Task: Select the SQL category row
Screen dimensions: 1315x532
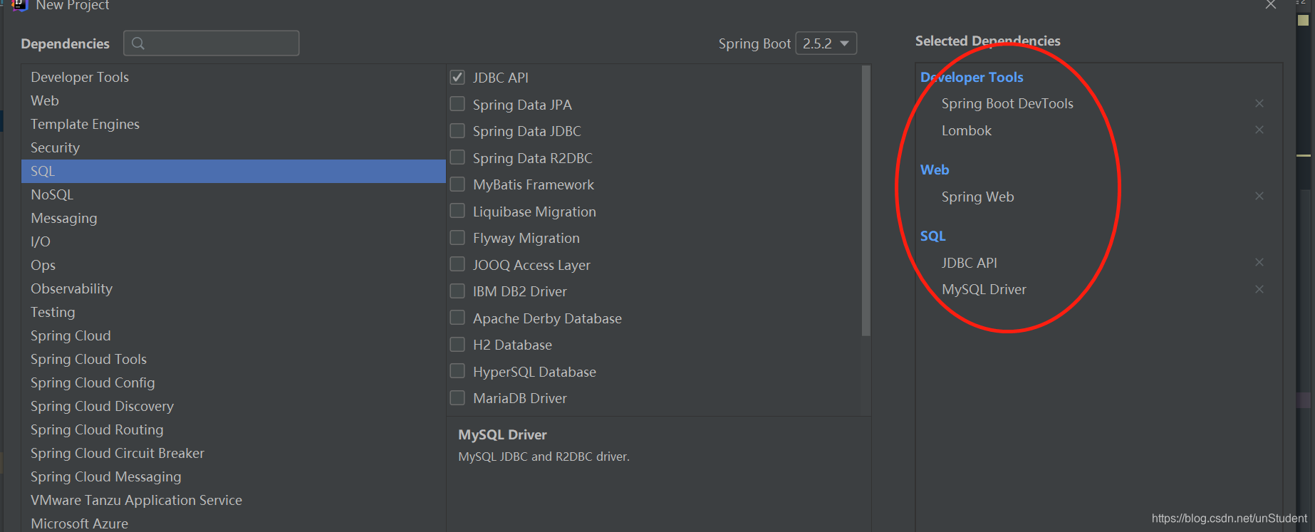Action: point(234,171)
